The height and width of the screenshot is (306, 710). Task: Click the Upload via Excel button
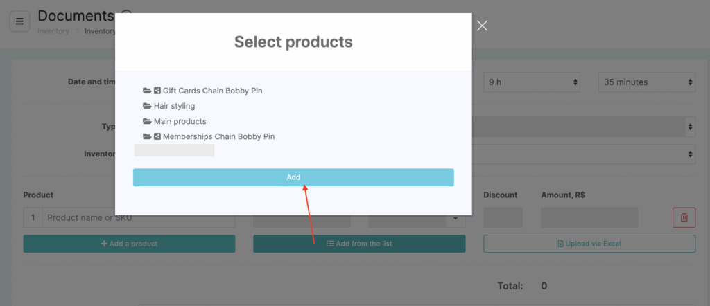tap(589, 244)
